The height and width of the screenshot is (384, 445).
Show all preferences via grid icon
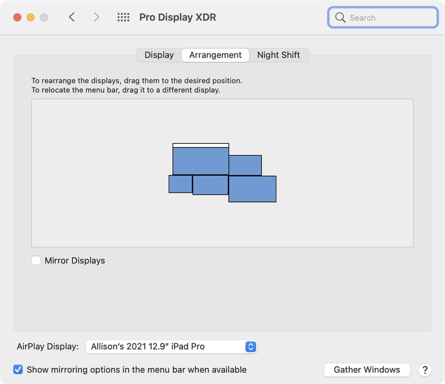(x=123, y=17)
